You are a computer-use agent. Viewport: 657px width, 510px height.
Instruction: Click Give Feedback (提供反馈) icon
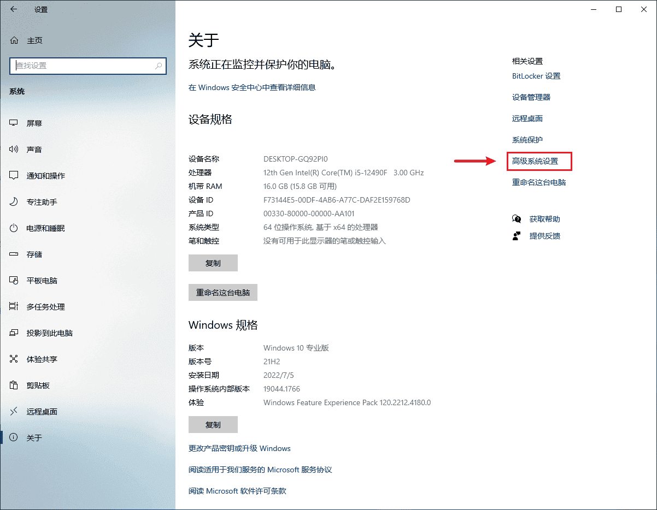(x=517, y=236)
